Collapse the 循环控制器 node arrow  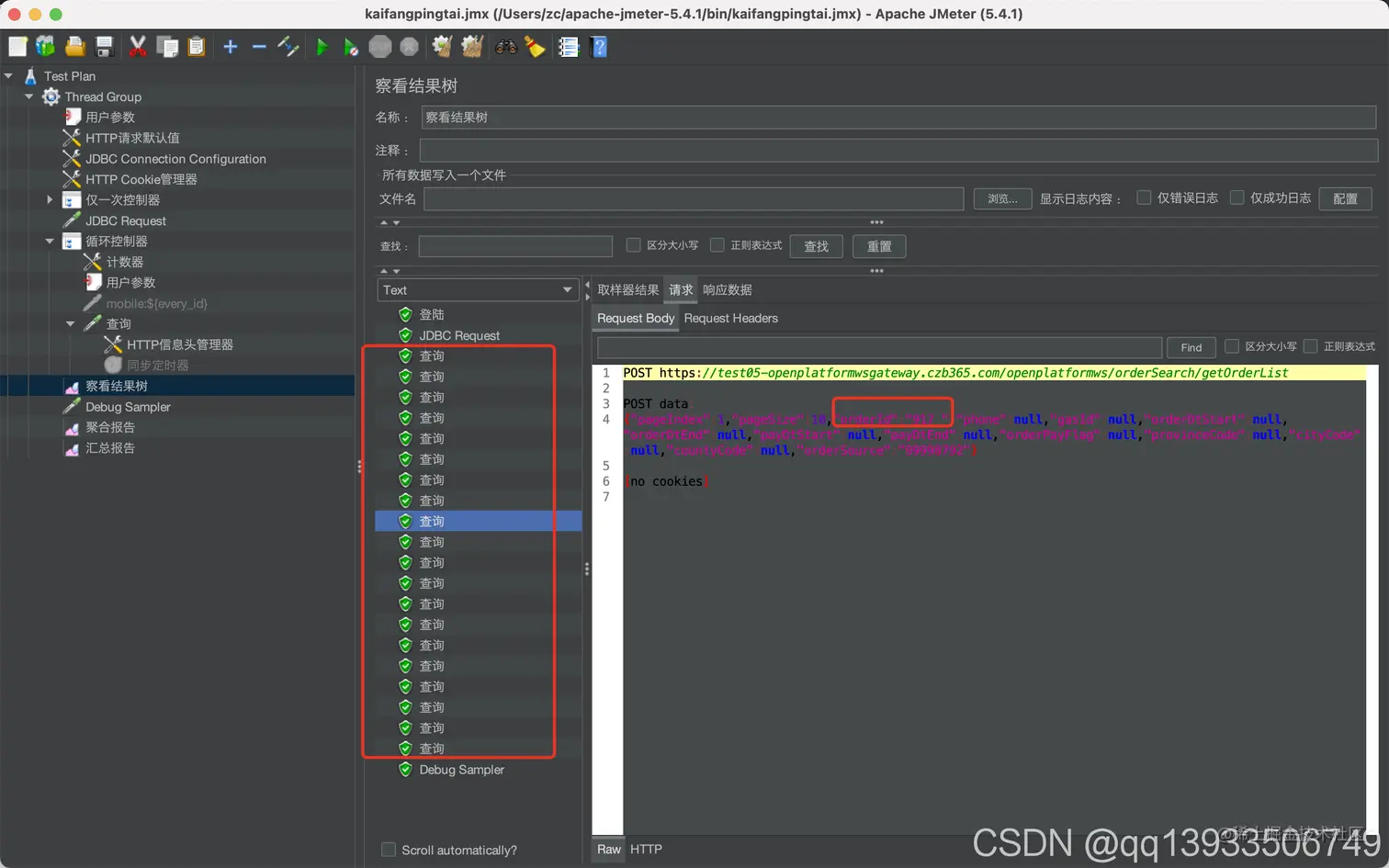(50, 241)
